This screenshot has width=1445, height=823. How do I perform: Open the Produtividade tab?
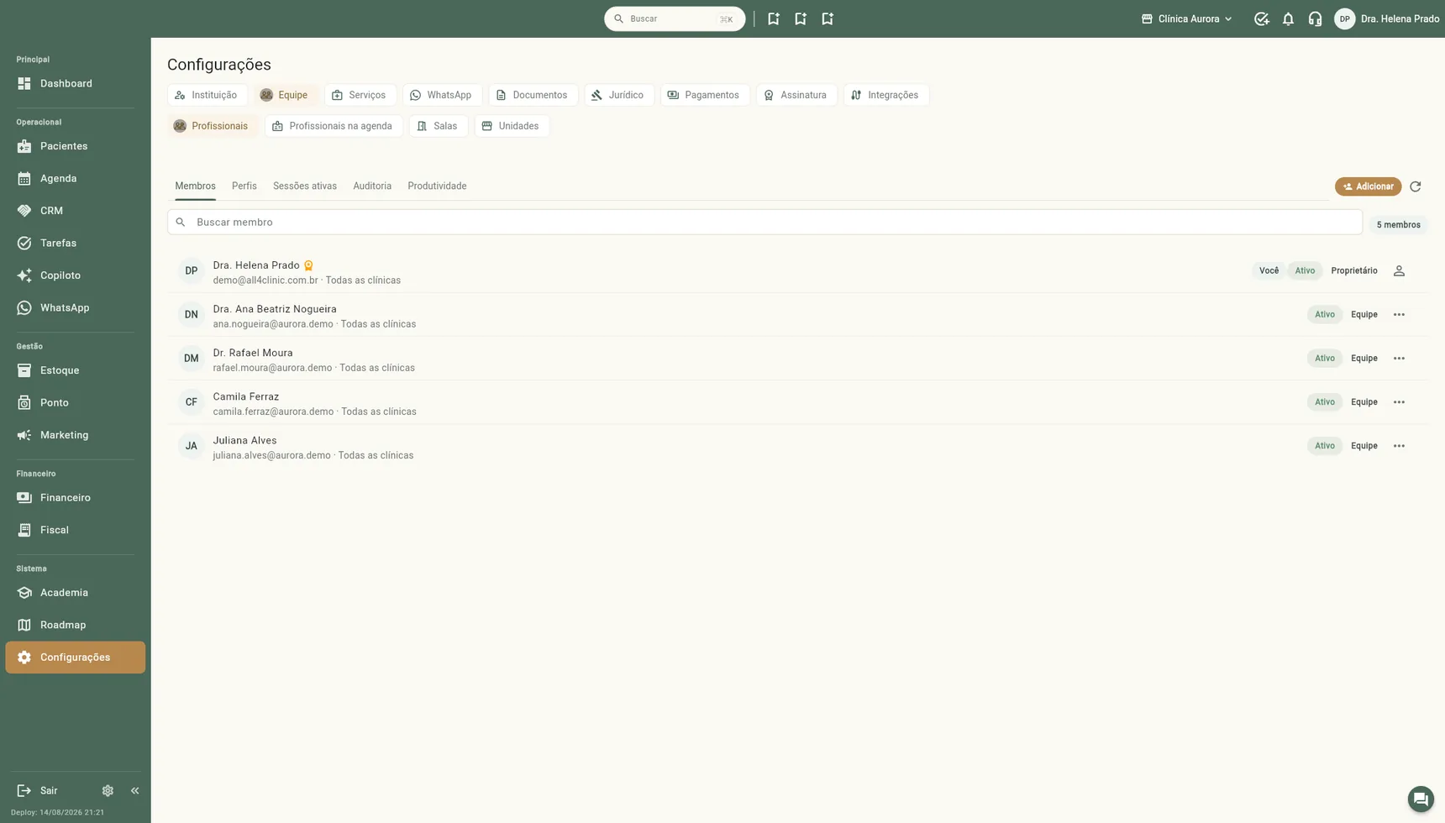click(x=437, y=186)
